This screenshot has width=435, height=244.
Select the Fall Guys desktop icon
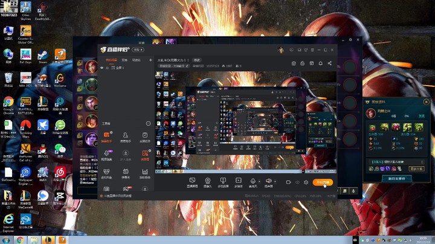pyautogui.click(x=25, y=56)
